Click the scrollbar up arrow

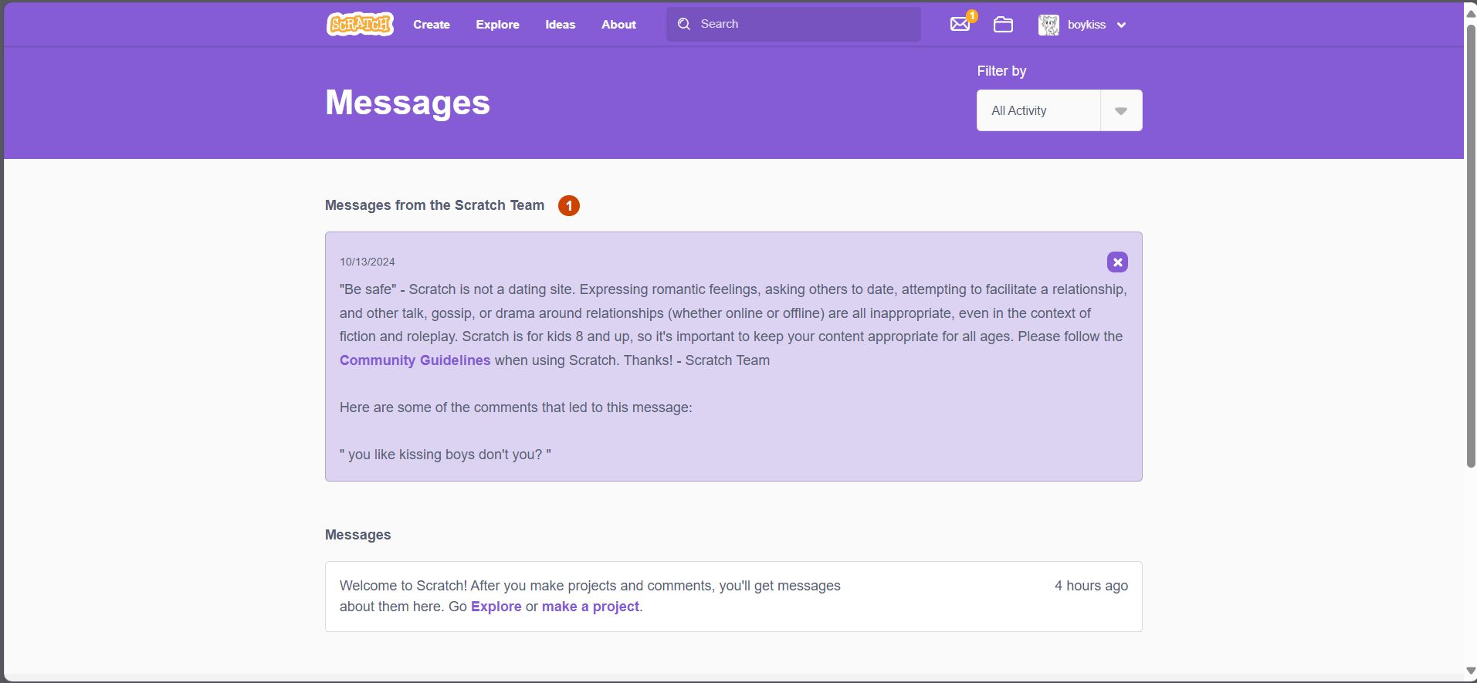[x=1471, y=12]
